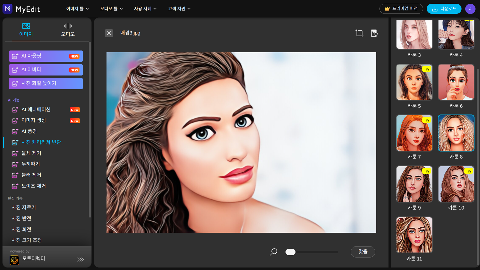The width and height of the screenshot is (480, 270).
Task: Click the 프리미엄 버전 button
Action: tap(401, 9)
